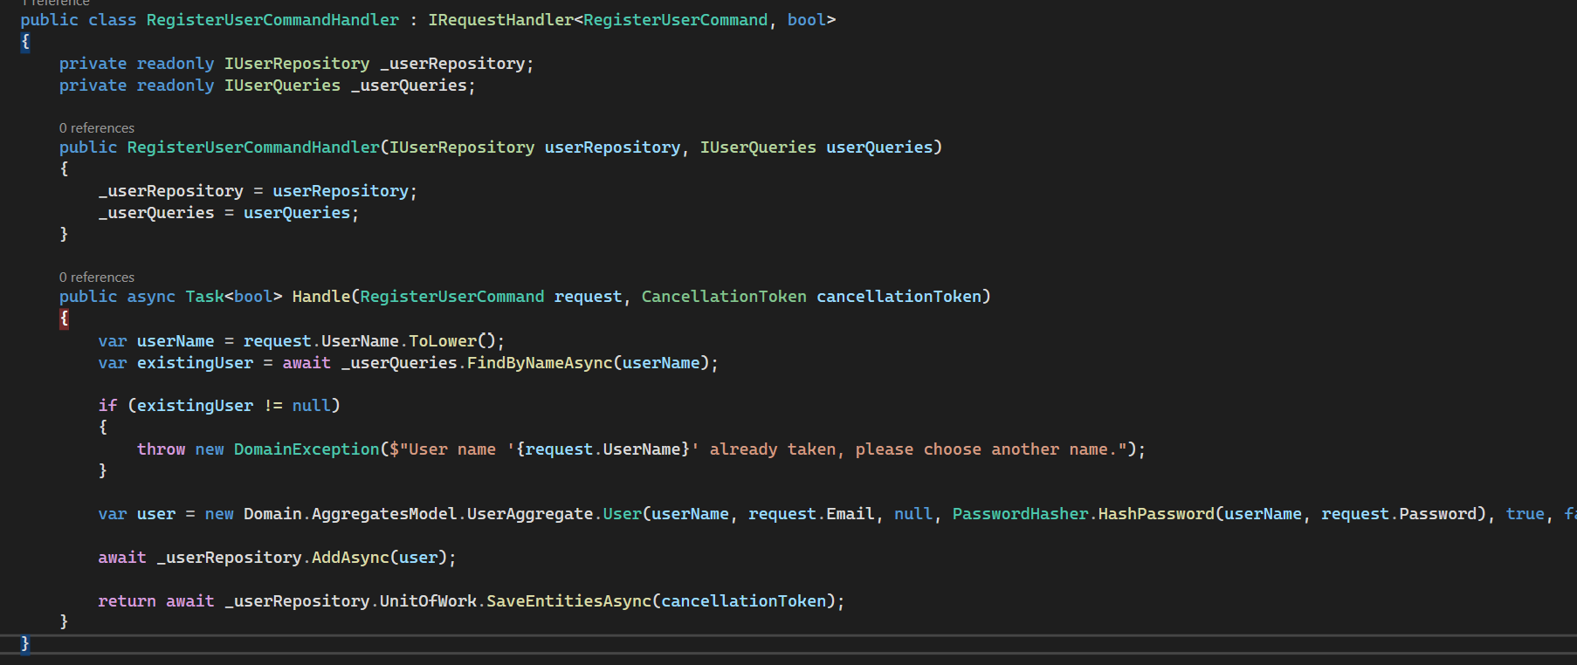Screen dimensions: 1577x665
Task: Click class name RegisterUserCommandHandler in class declaration
Action: coord(272,20)
